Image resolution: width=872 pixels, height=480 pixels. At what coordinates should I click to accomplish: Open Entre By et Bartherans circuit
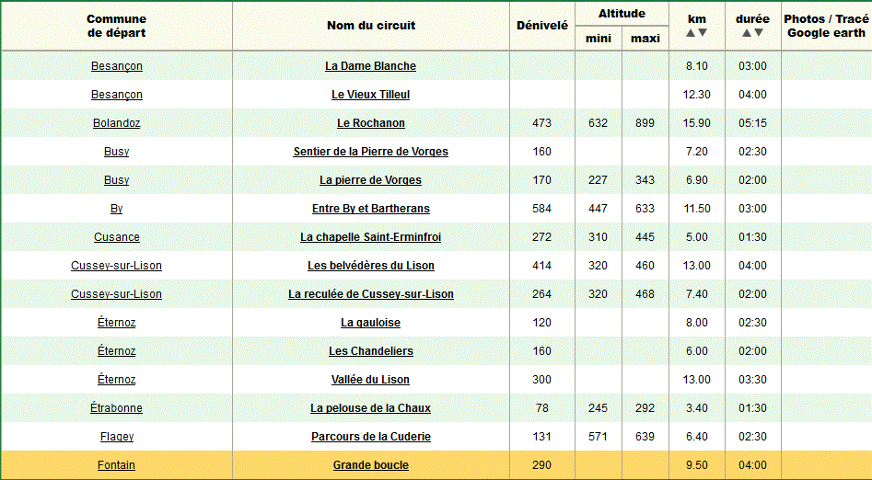[x=370, y=209]
